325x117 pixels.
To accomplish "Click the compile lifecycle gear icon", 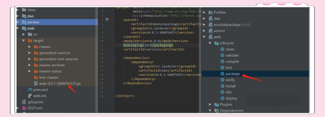I will pyautogui.click(x=222, y=62).
